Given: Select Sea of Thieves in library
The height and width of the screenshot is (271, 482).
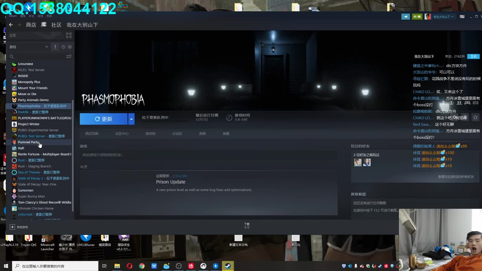Looking at the screenshot, I should pos(40,172).
